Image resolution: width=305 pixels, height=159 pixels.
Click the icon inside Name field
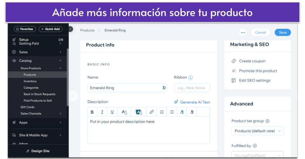coord(164,88)
